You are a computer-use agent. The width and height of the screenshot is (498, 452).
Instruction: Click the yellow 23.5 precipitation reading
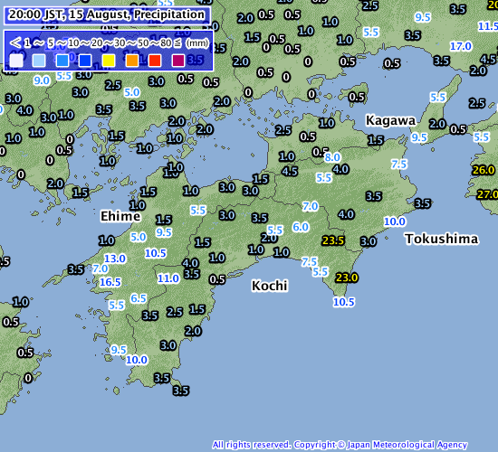pyautogui.click(x=333, y=240)
